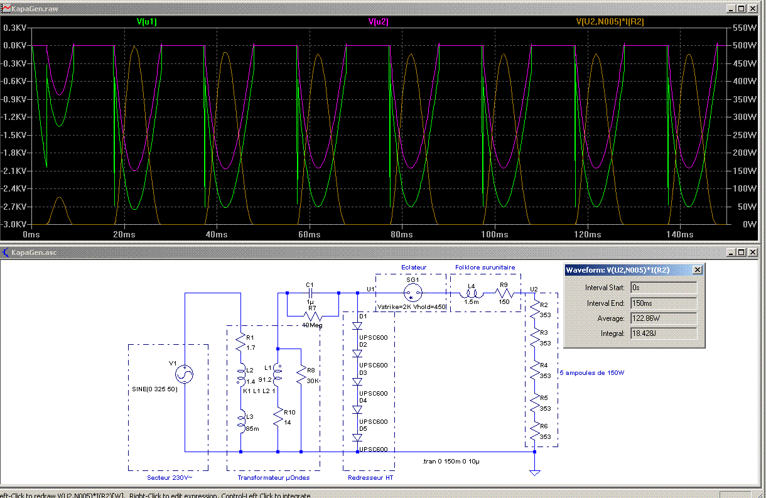Click the ground symbol in schematic
The width and height of the screenshot is (766, 498).
point(534,471)
